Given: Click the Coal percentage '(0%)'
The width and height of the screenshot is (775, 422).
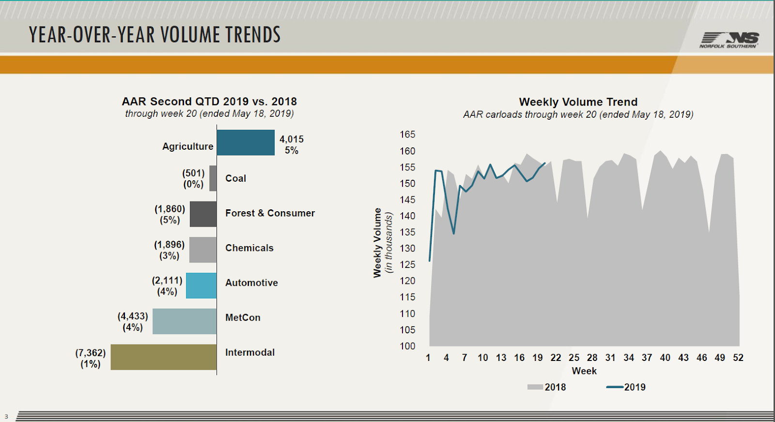Looking at the screenshot, I should click(193, 184).
